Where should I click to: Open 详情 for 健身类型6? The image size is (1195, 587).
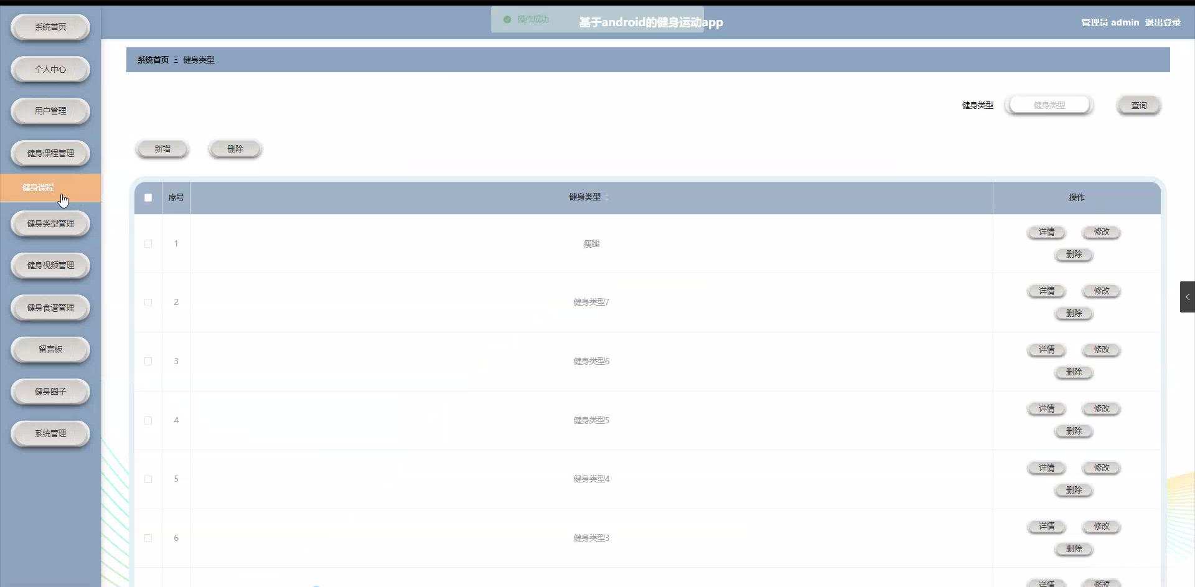point(1047,350)
